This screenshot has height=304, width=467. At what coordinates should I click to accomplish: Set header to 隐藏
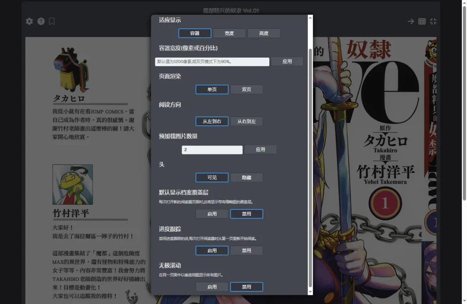pyautogui.click(x=246, y=177)
